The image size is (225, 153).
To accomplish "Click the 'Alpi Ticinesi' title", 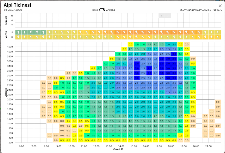I will [x=17, y=5].
